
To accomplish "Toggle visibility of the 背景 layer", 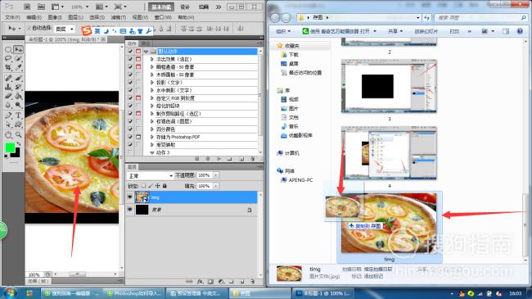I will 130,210.
